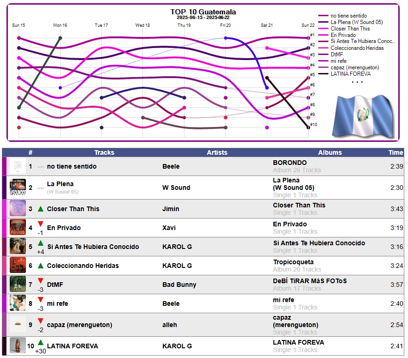The width and height of the screenshot is (408, 358).
Task: Open the La Plena W Sound cover thumbnail
Action: (18, 187)
